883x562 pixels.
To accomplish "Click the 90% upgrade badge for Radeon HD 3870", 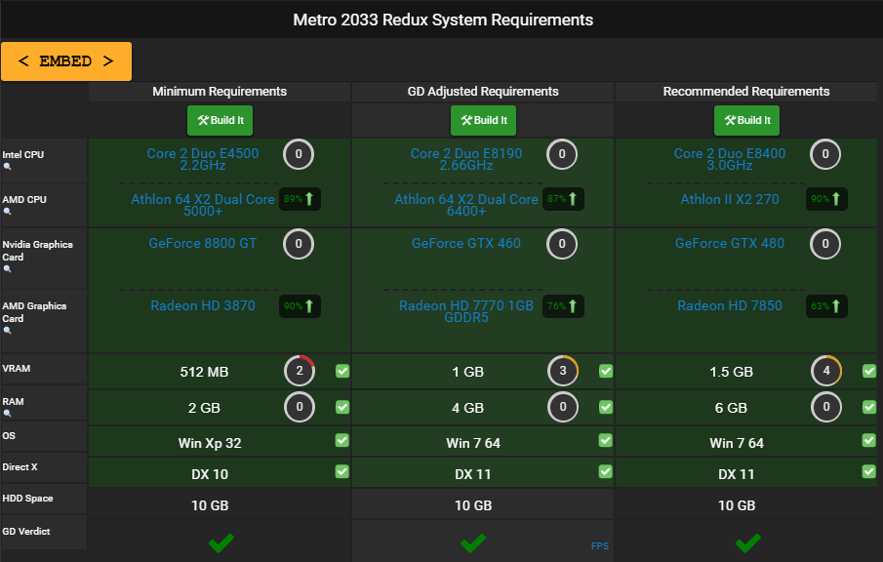I will [300, 306].
